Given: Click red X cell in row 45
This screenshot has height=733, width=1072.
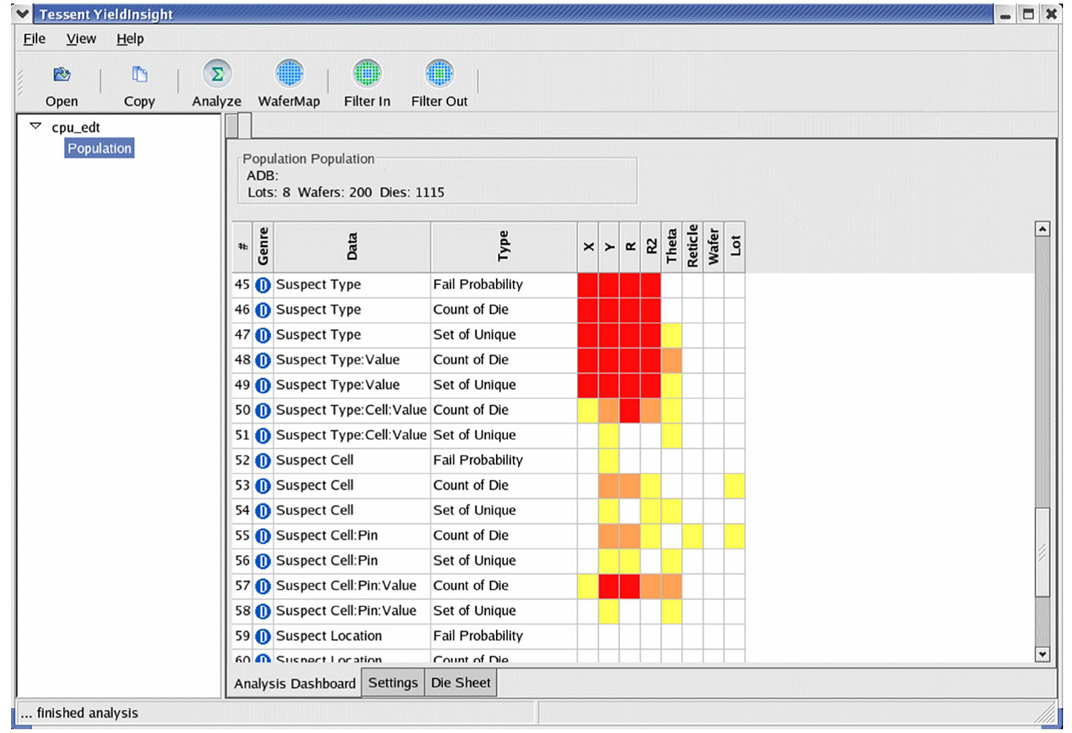Looking at the screenshot, I should click(x=588, y=285).
